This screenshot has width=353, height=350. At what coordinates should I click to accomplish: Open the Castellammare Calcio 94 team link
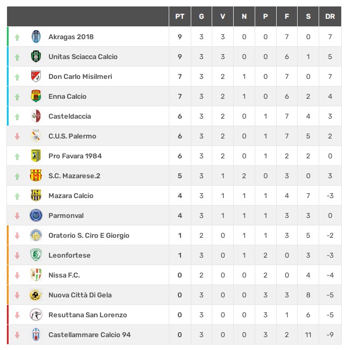coord(90,335)
